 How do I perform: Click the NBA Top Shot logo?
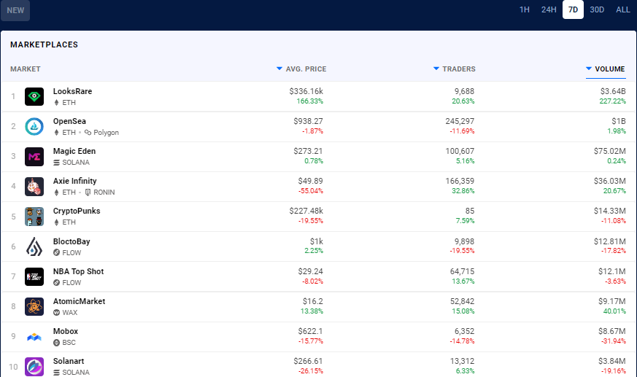point(34,277)
